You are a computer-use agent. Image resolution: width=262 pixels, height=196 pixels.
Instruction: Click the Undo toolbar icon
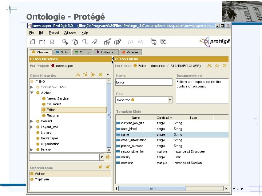[131, 42]
